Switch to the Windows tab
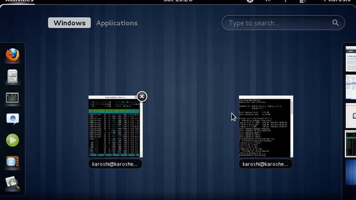The width and height of the screenshot is (356, 200). tap(70, 23)
